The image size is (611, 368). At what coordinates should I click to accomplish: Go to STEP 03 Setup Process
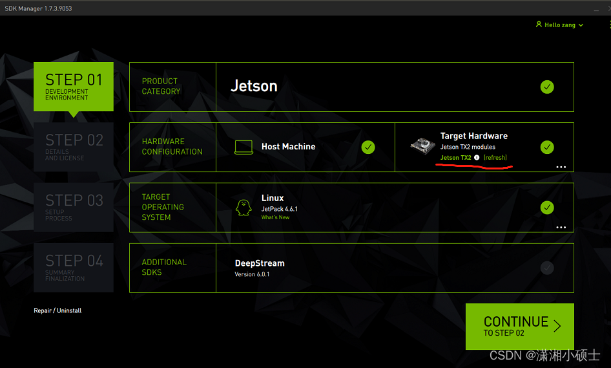[x=74, y=207]
